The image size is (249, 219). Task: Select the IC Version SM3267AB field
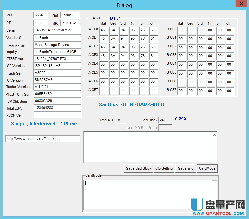click(57, 80)
